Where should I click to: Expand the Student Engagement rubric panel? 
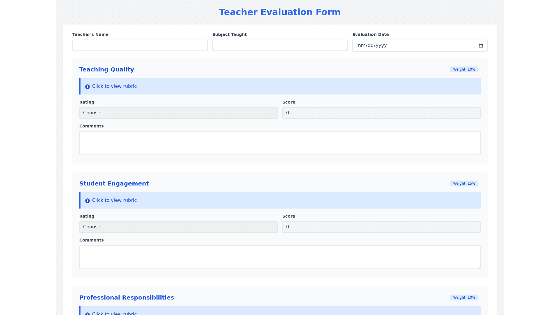point(280,200)
